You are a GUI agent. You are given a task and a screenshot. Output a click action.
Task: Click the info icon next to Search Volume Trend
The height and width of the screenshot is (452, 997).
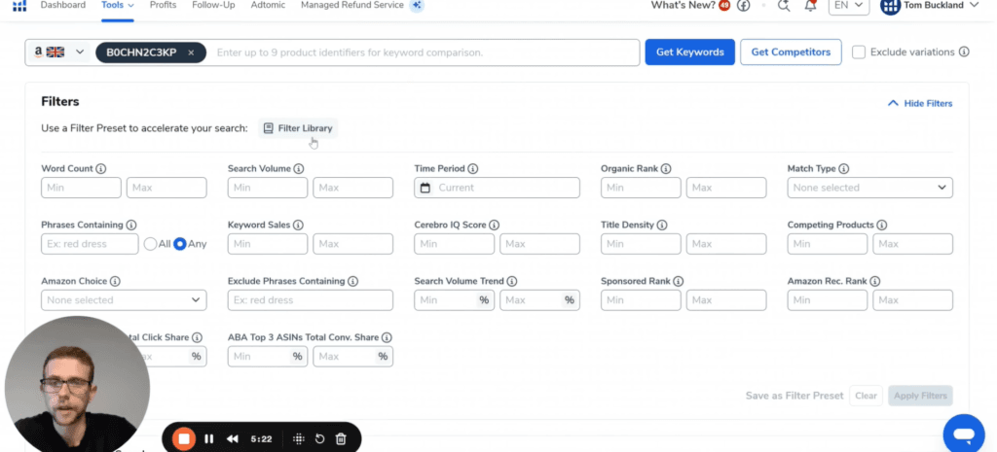click(512, 281)
